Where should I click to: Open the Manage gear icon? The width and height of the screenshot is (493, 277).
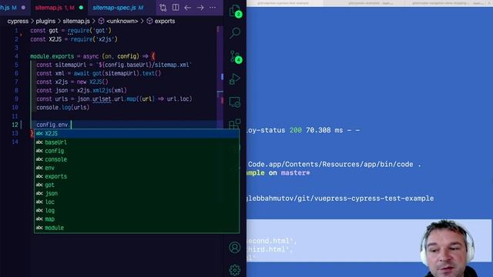coord(234,270)
